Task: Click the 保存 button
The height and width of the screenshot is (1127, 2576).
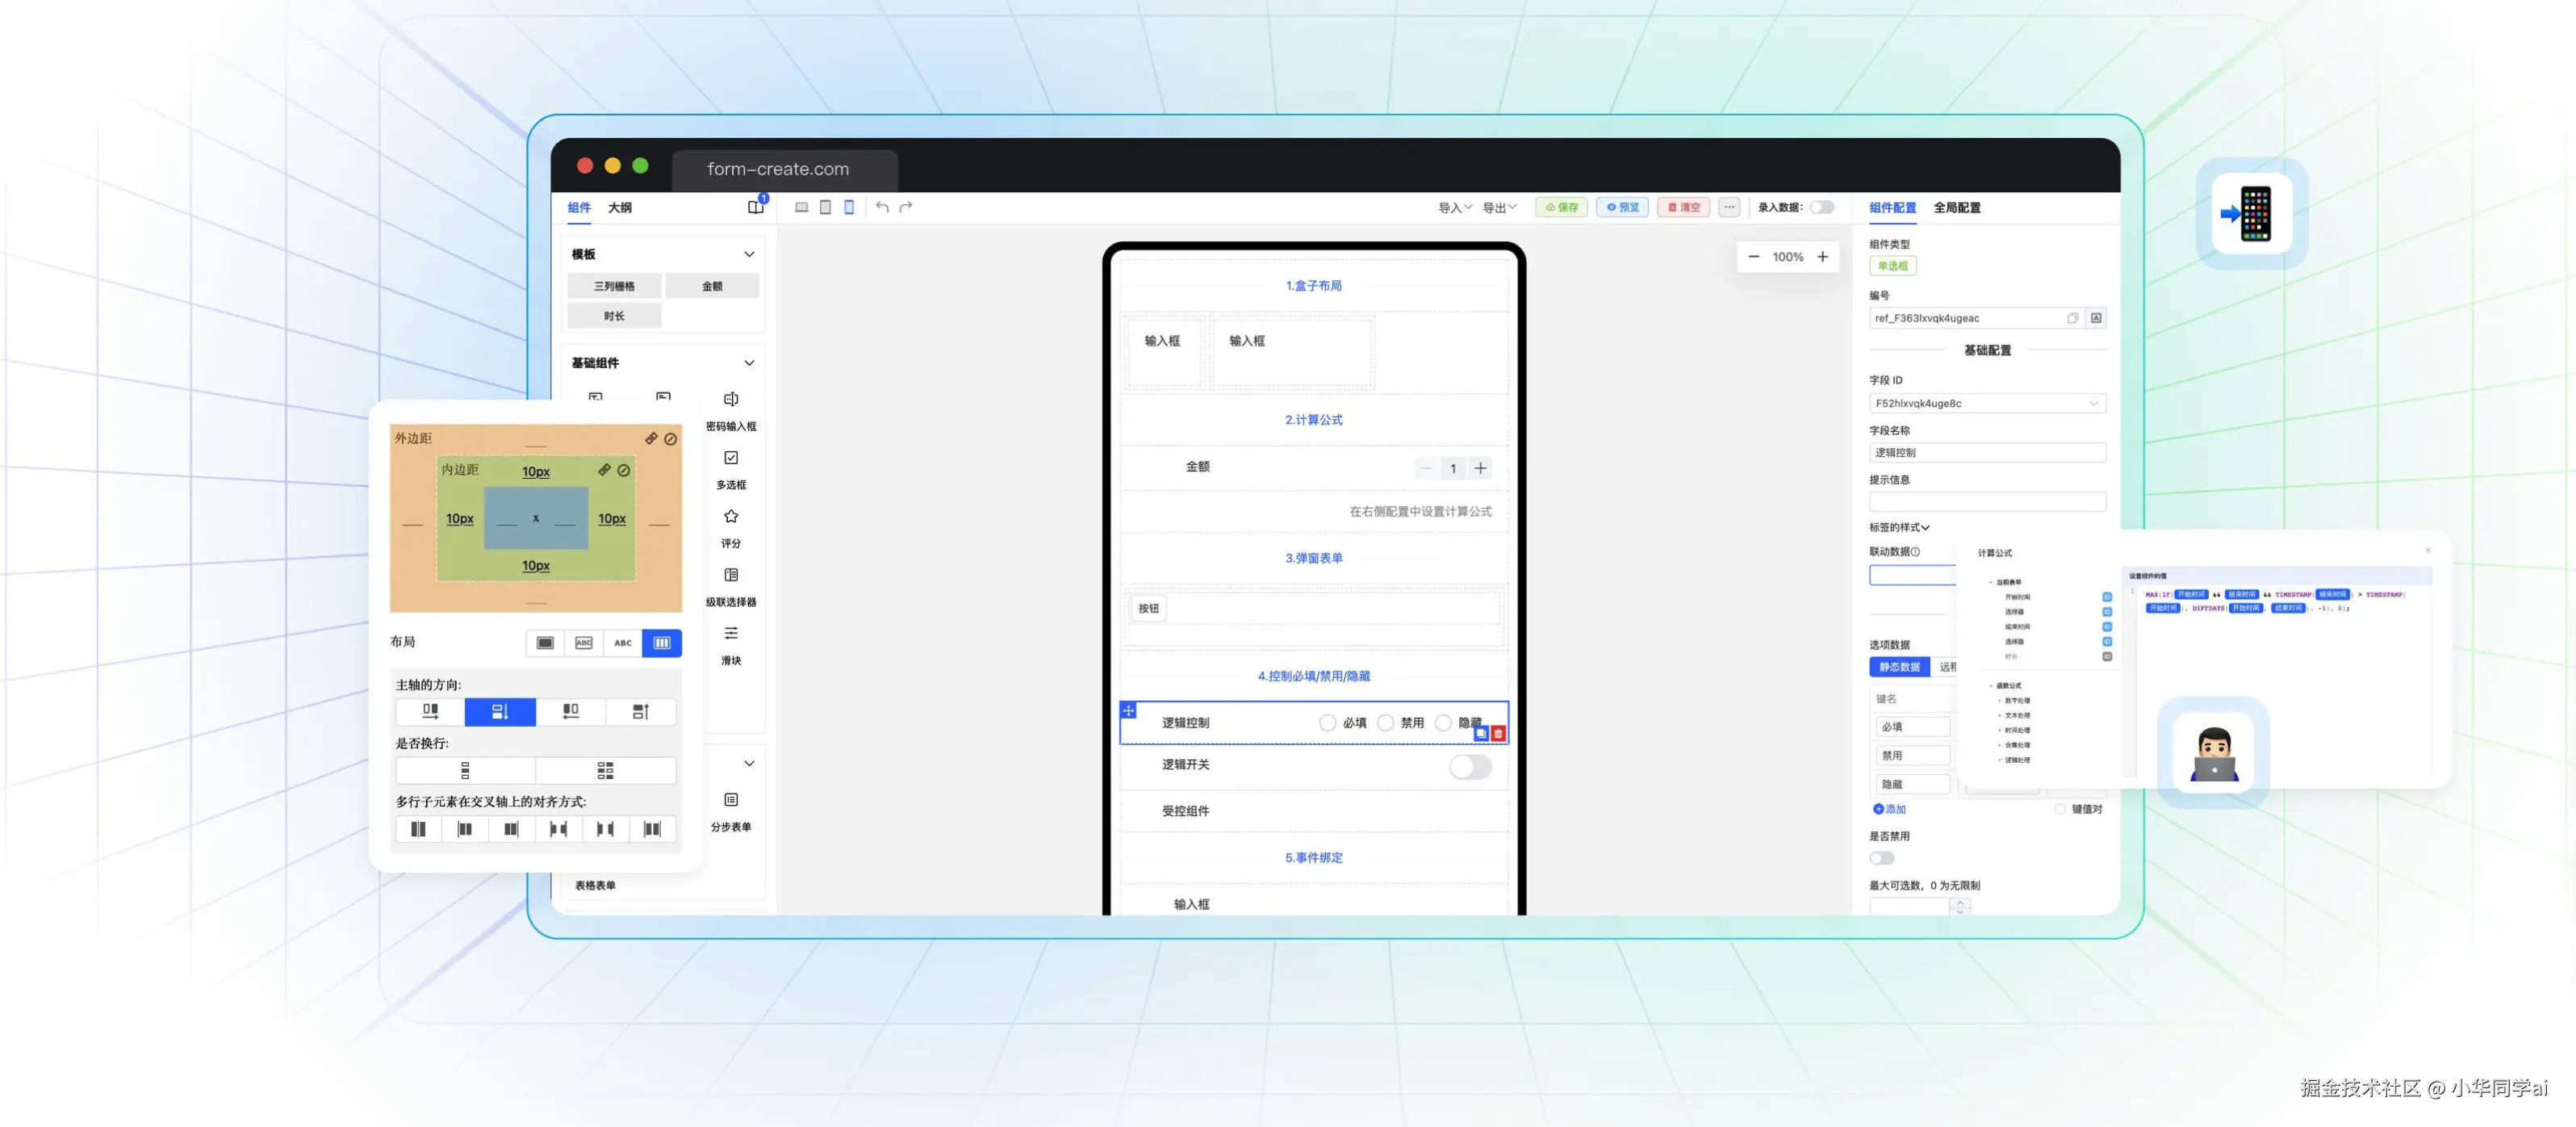Action: 1561,207
